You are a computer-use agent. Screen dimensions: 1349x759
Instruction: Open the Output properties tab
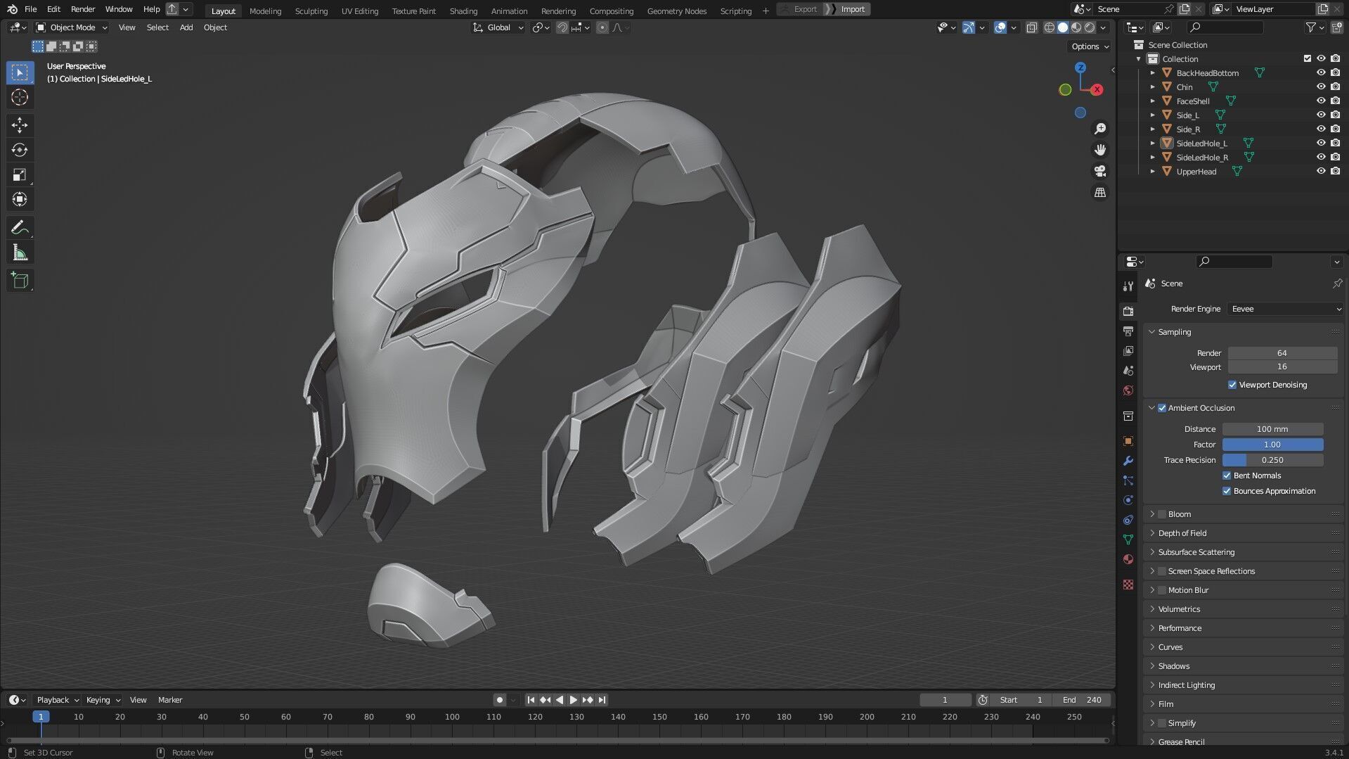[x=1128, y=331]
